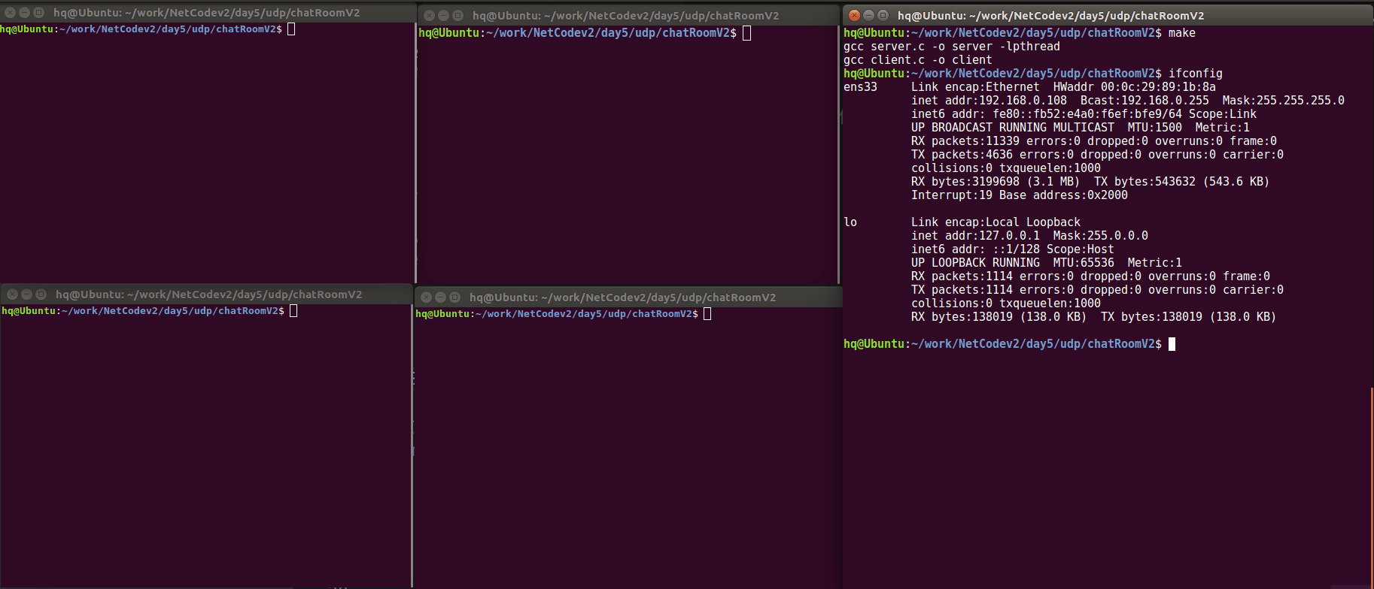Click 'gcc client.c -o client' line

pos(917,60)
